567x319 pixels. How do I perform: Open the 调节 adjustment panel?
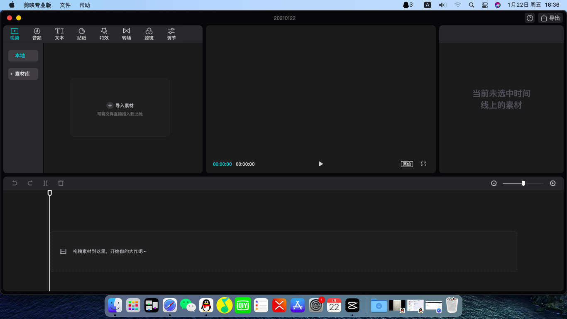pos(171,34)
